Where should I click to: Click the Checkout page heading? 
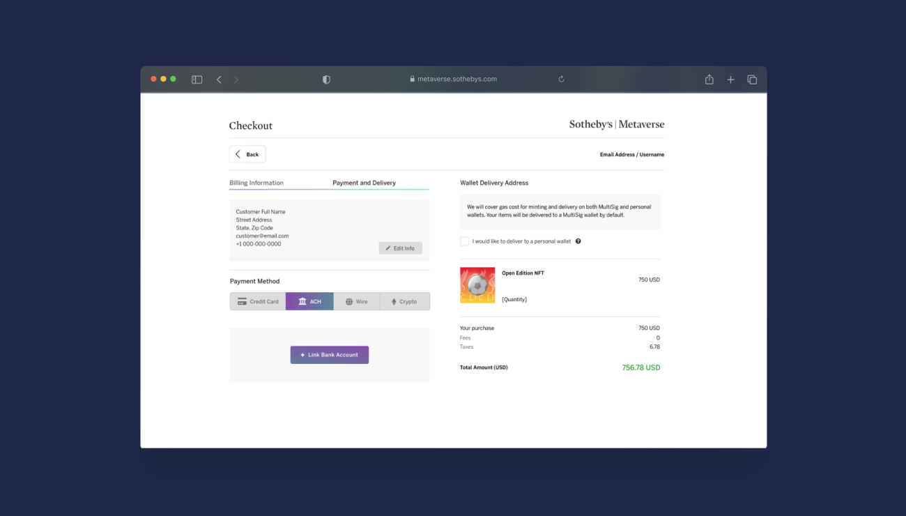point(251,126)
